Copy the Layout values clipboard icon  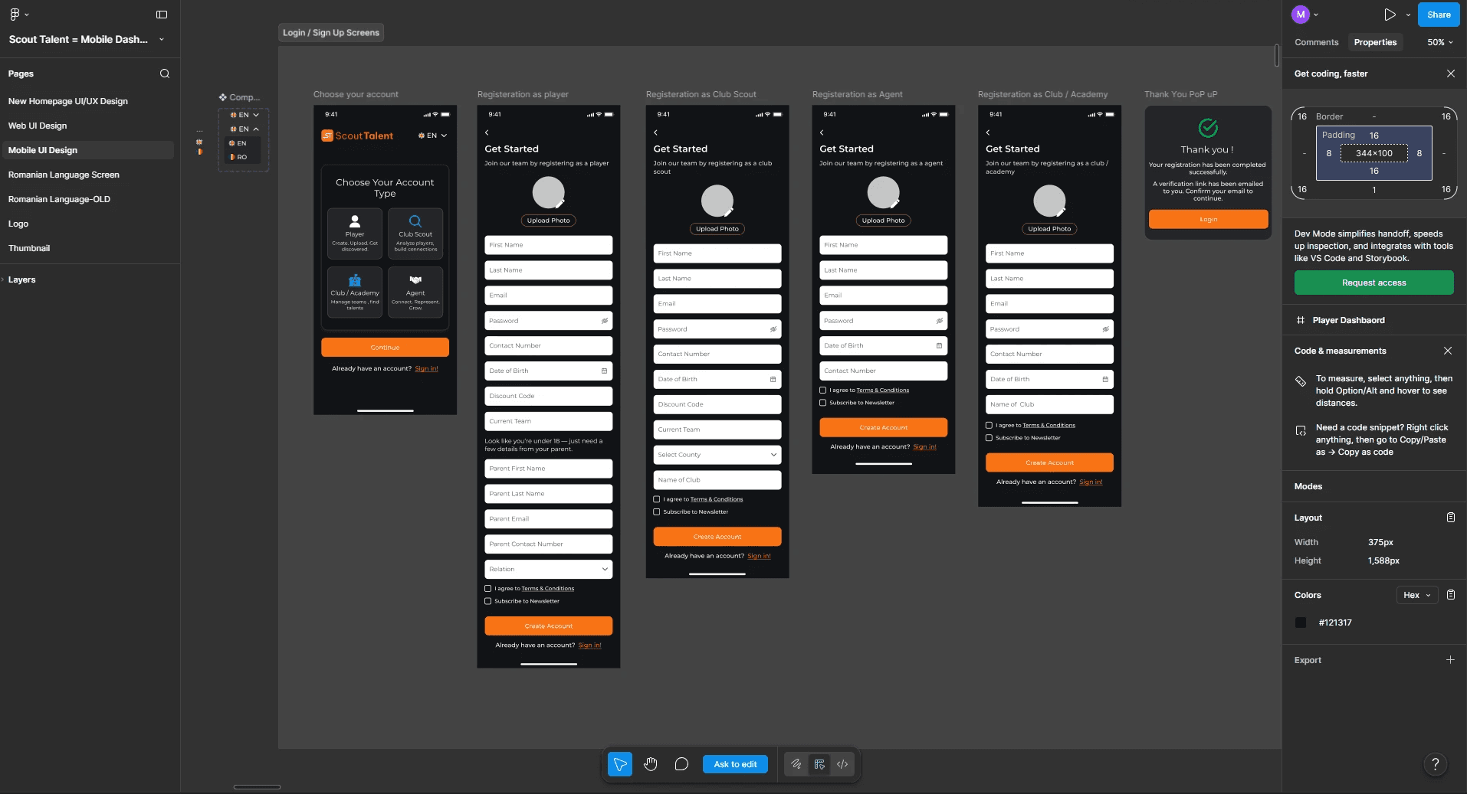point(1450,518)
